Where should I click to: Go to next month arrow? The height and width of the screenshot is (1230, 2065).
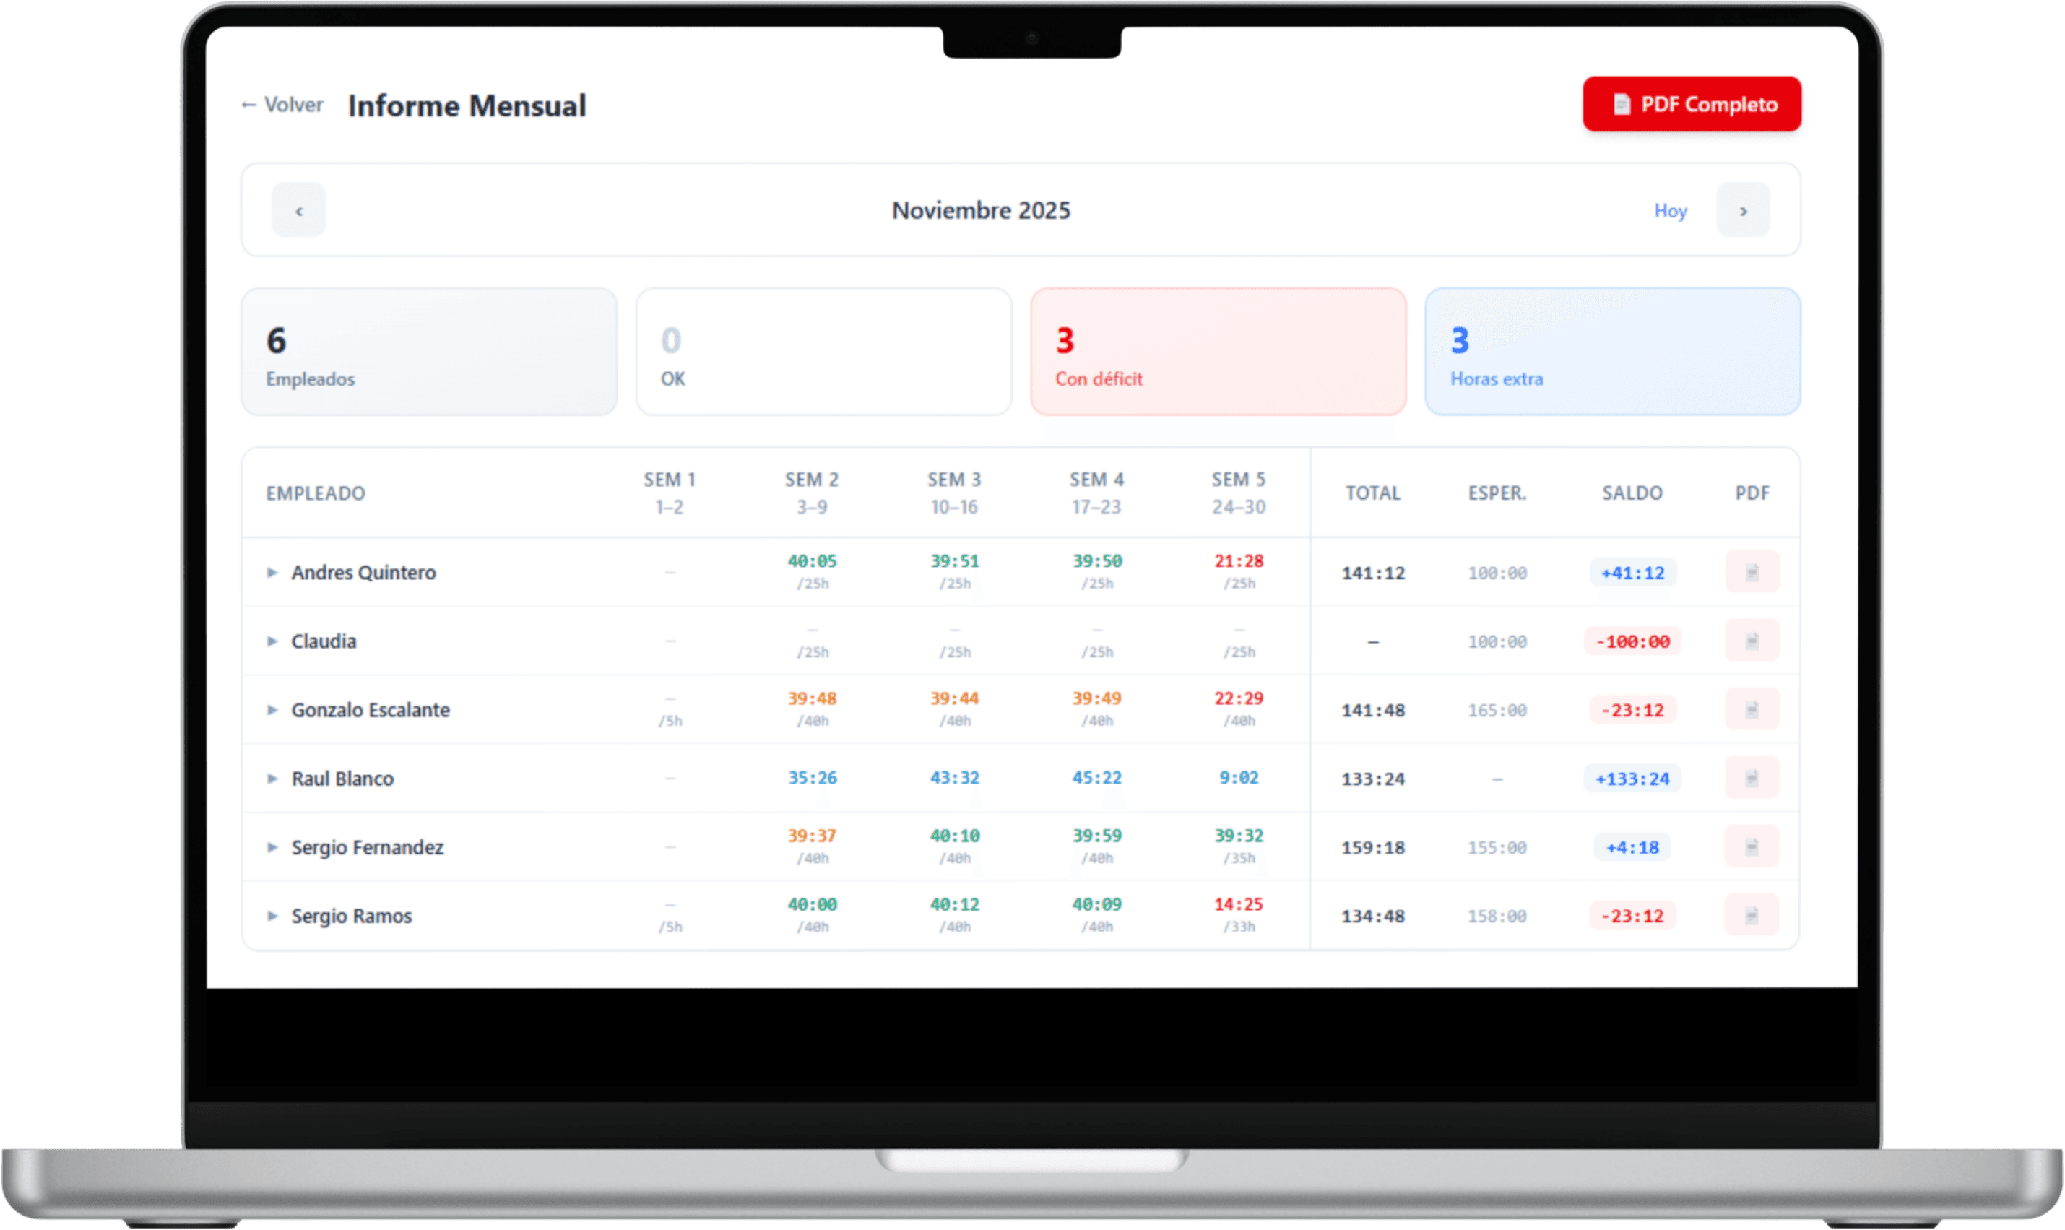pyautogui.click(x=1744, y=210)
